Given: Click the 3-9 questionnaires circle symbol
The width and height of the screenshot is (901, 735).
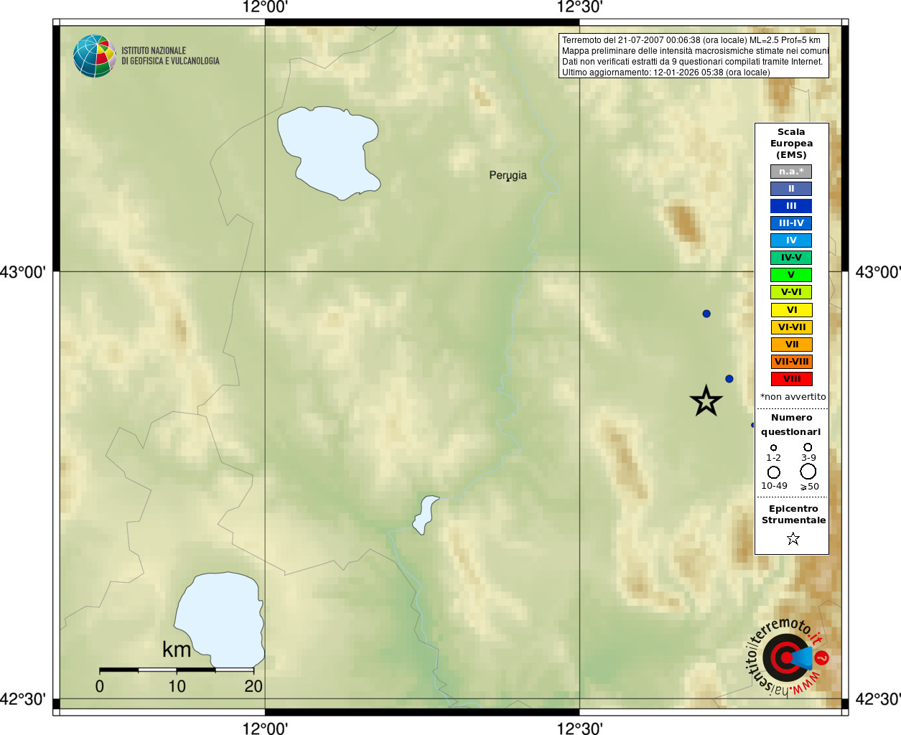Looking at the screenshot, I should pos(808,447).
